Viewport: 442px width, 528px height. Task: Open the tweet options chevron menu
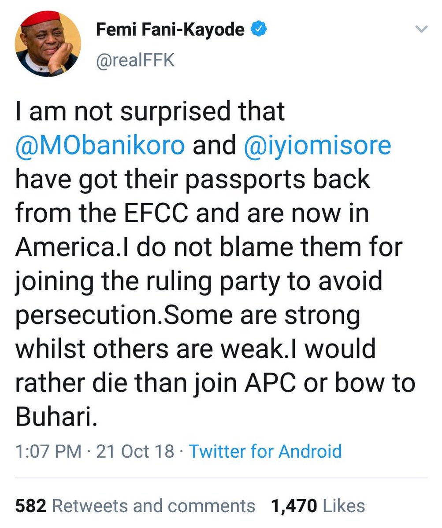point(422,29)
